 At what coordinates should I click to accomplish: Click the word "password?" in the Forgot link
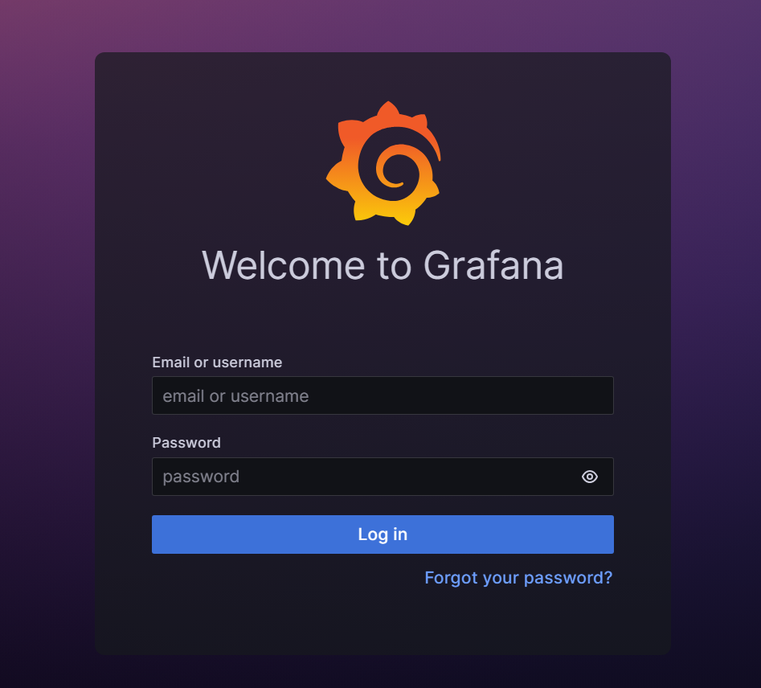coord(568,578)
